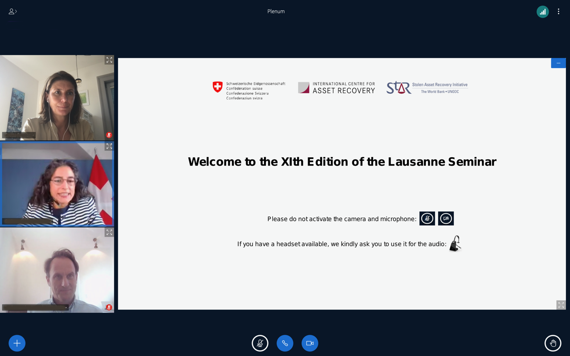Open the three-dot options menu
The height and width of the screenshot is (356, 570).
558,12
